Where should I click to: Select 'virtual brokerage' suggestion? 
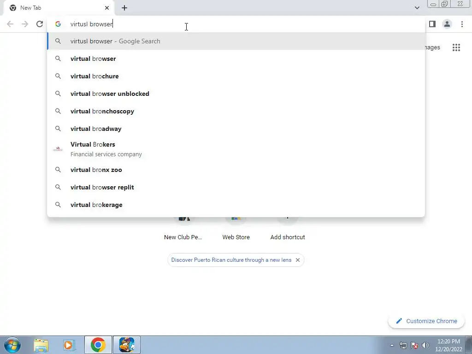236,205
